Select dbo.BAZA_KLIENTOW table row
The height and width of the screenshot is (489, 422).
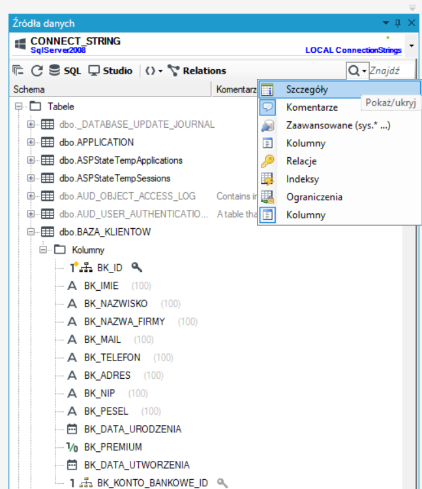pyautogui.click(x=105, y=232)
